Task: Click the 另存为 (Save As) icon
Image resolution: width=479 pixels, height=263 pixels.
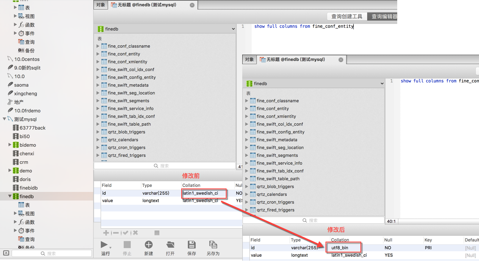Action: 213,245
